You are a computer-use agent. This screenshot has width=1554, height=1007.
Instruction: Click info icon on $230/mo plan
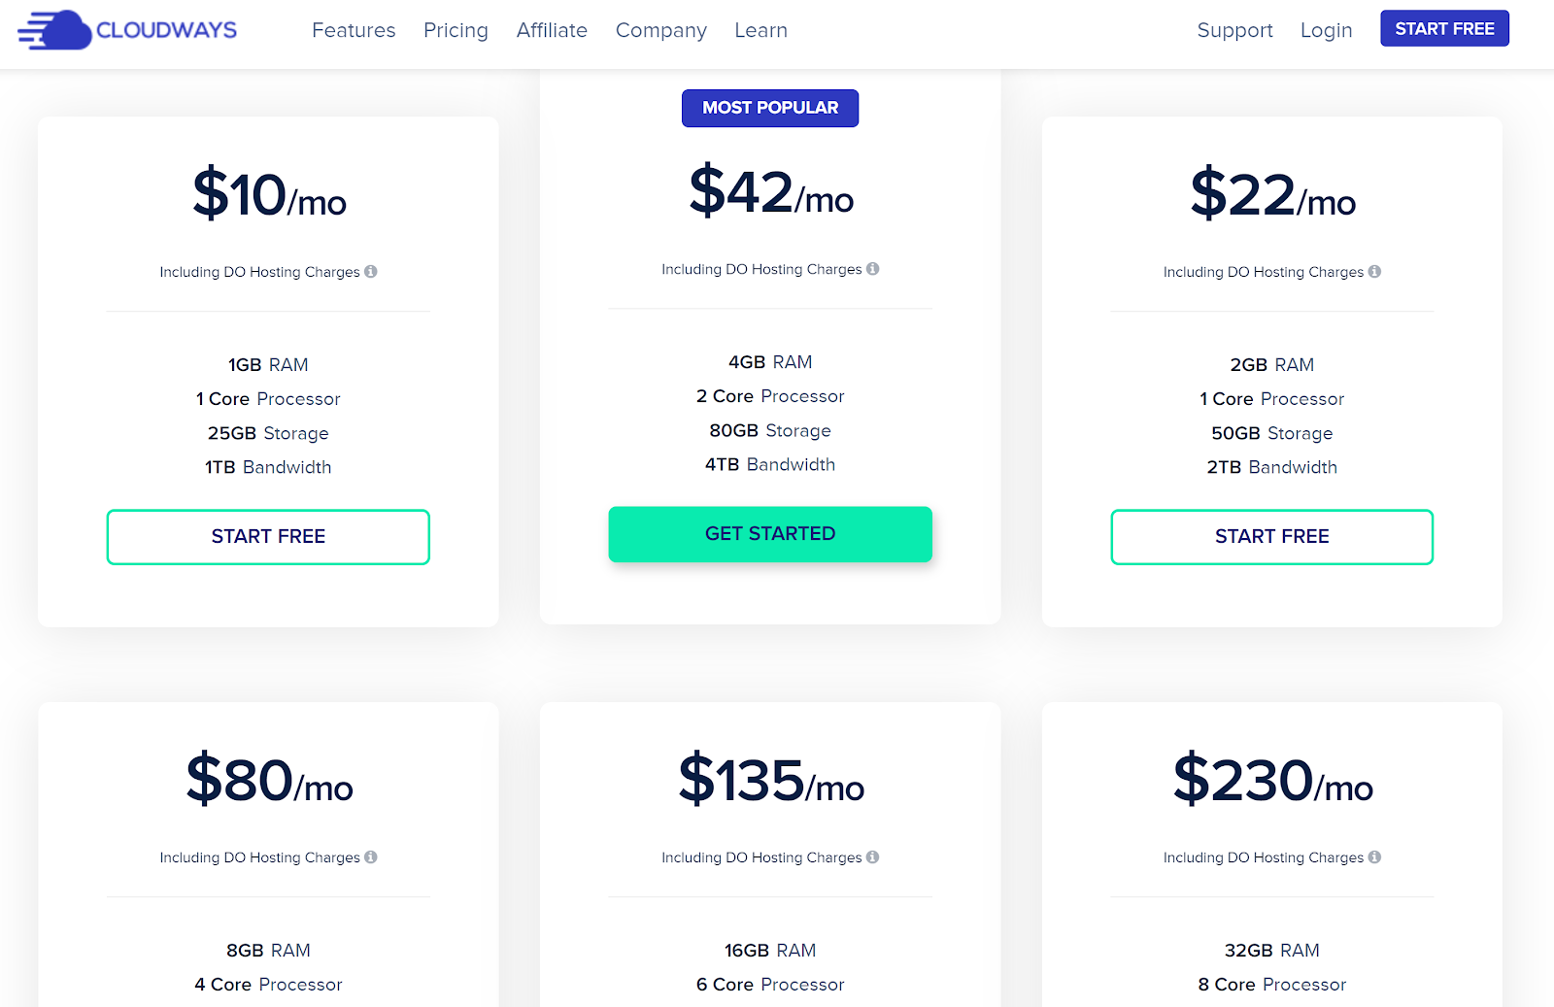[x=1374, y=857]
